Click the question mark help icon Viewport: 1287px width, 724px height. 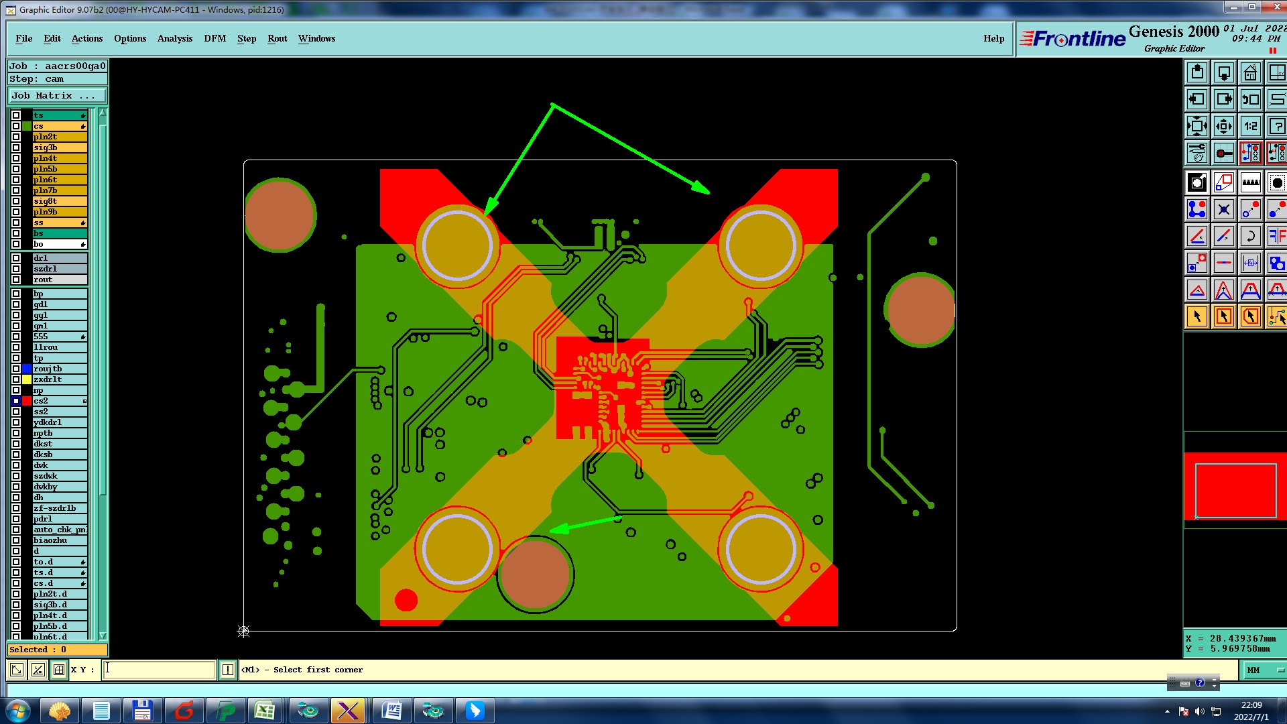pos(1277,126)
